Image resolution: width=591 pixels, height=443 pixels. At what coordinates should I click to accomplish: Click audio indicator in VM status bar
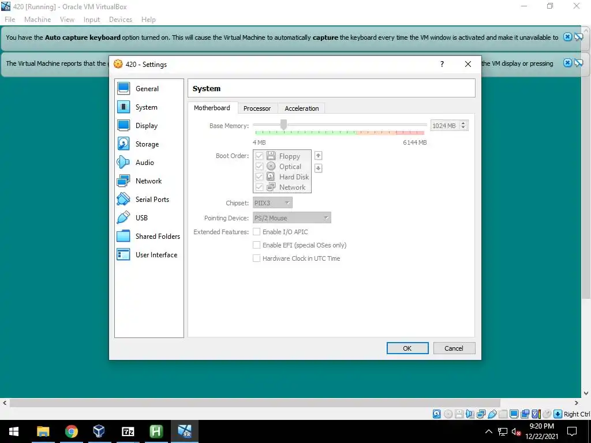pos(470,414)
